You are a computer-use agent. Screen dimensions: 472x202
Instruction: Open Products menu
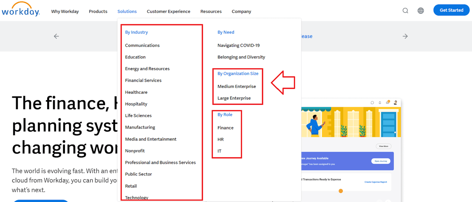pos(98,11)
